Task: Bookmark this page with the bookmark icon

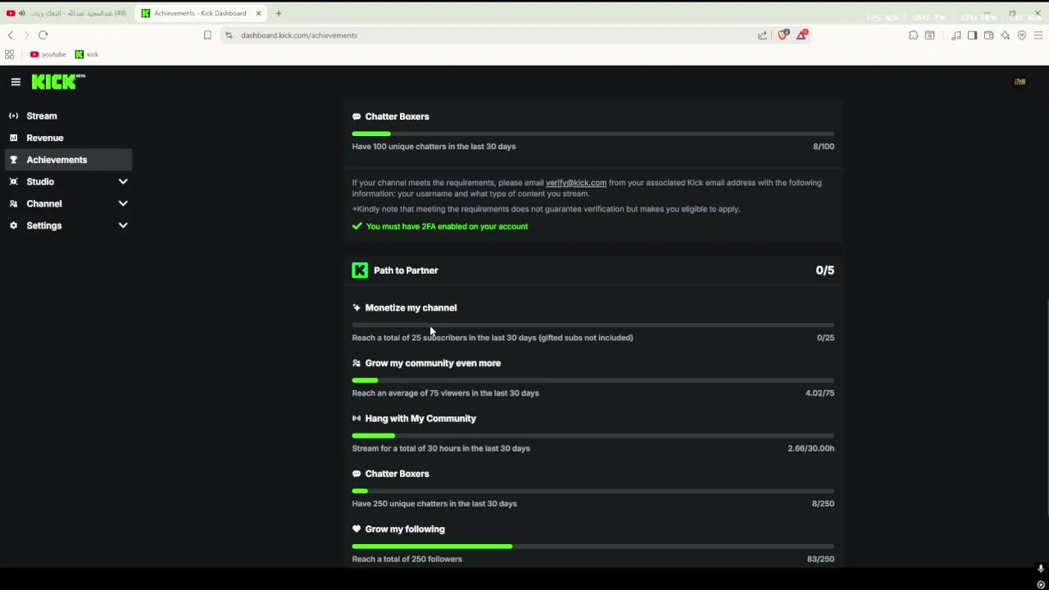Action: [x=207, y=35]
